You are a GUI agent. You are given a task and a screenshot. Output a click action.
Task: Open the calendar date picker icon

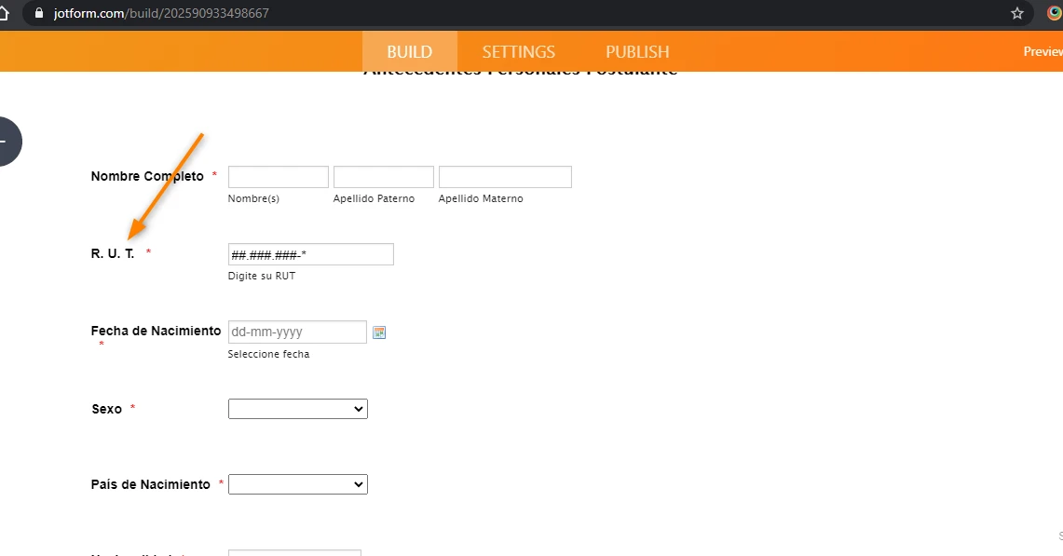[379, 332]
